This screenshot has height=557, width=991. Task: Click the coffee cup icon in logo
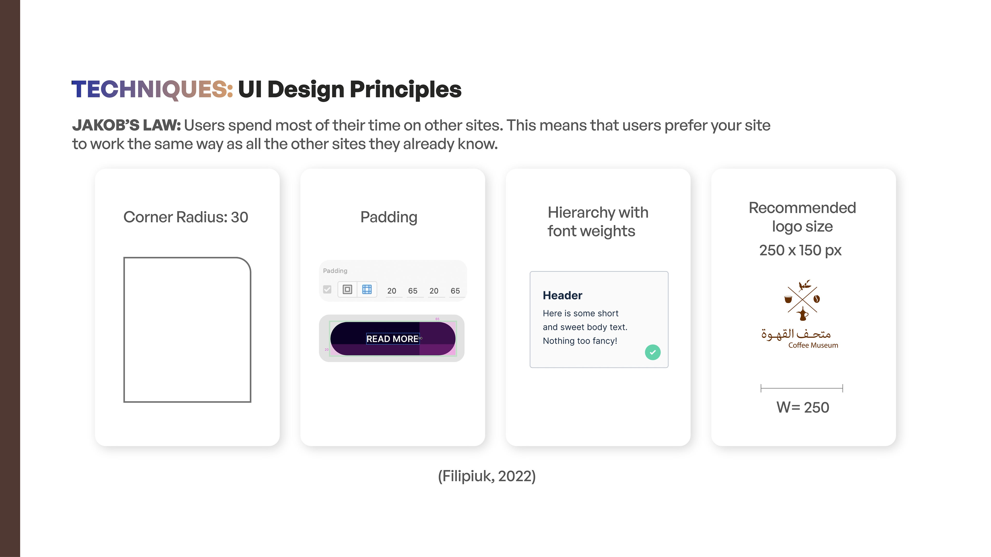[788, 299]
